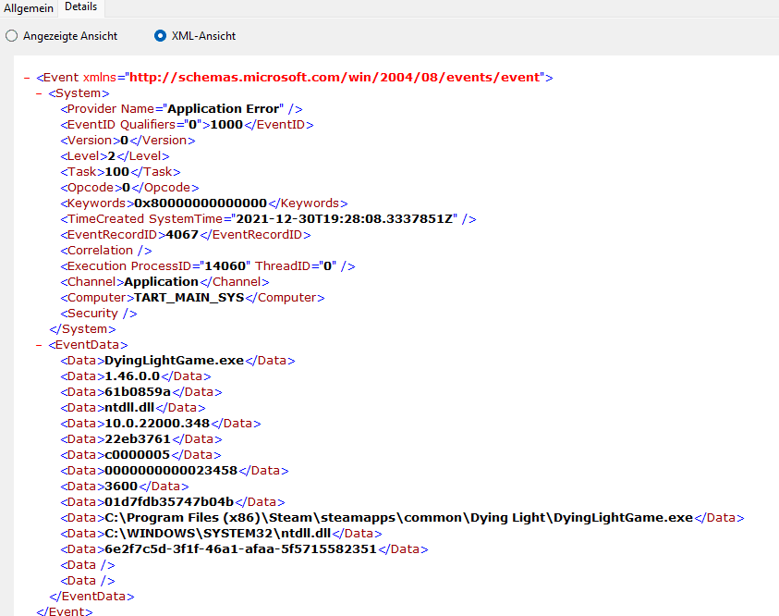Select the Data value 10.0.22000.348

pos(157,424)
